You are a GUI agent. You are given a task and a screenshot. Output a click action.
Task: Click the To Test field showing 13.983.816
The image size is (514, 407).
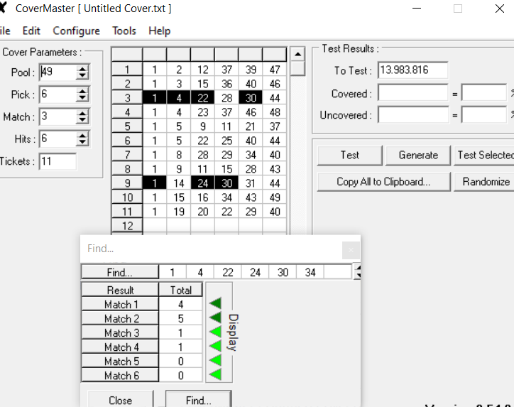(412, 70)
